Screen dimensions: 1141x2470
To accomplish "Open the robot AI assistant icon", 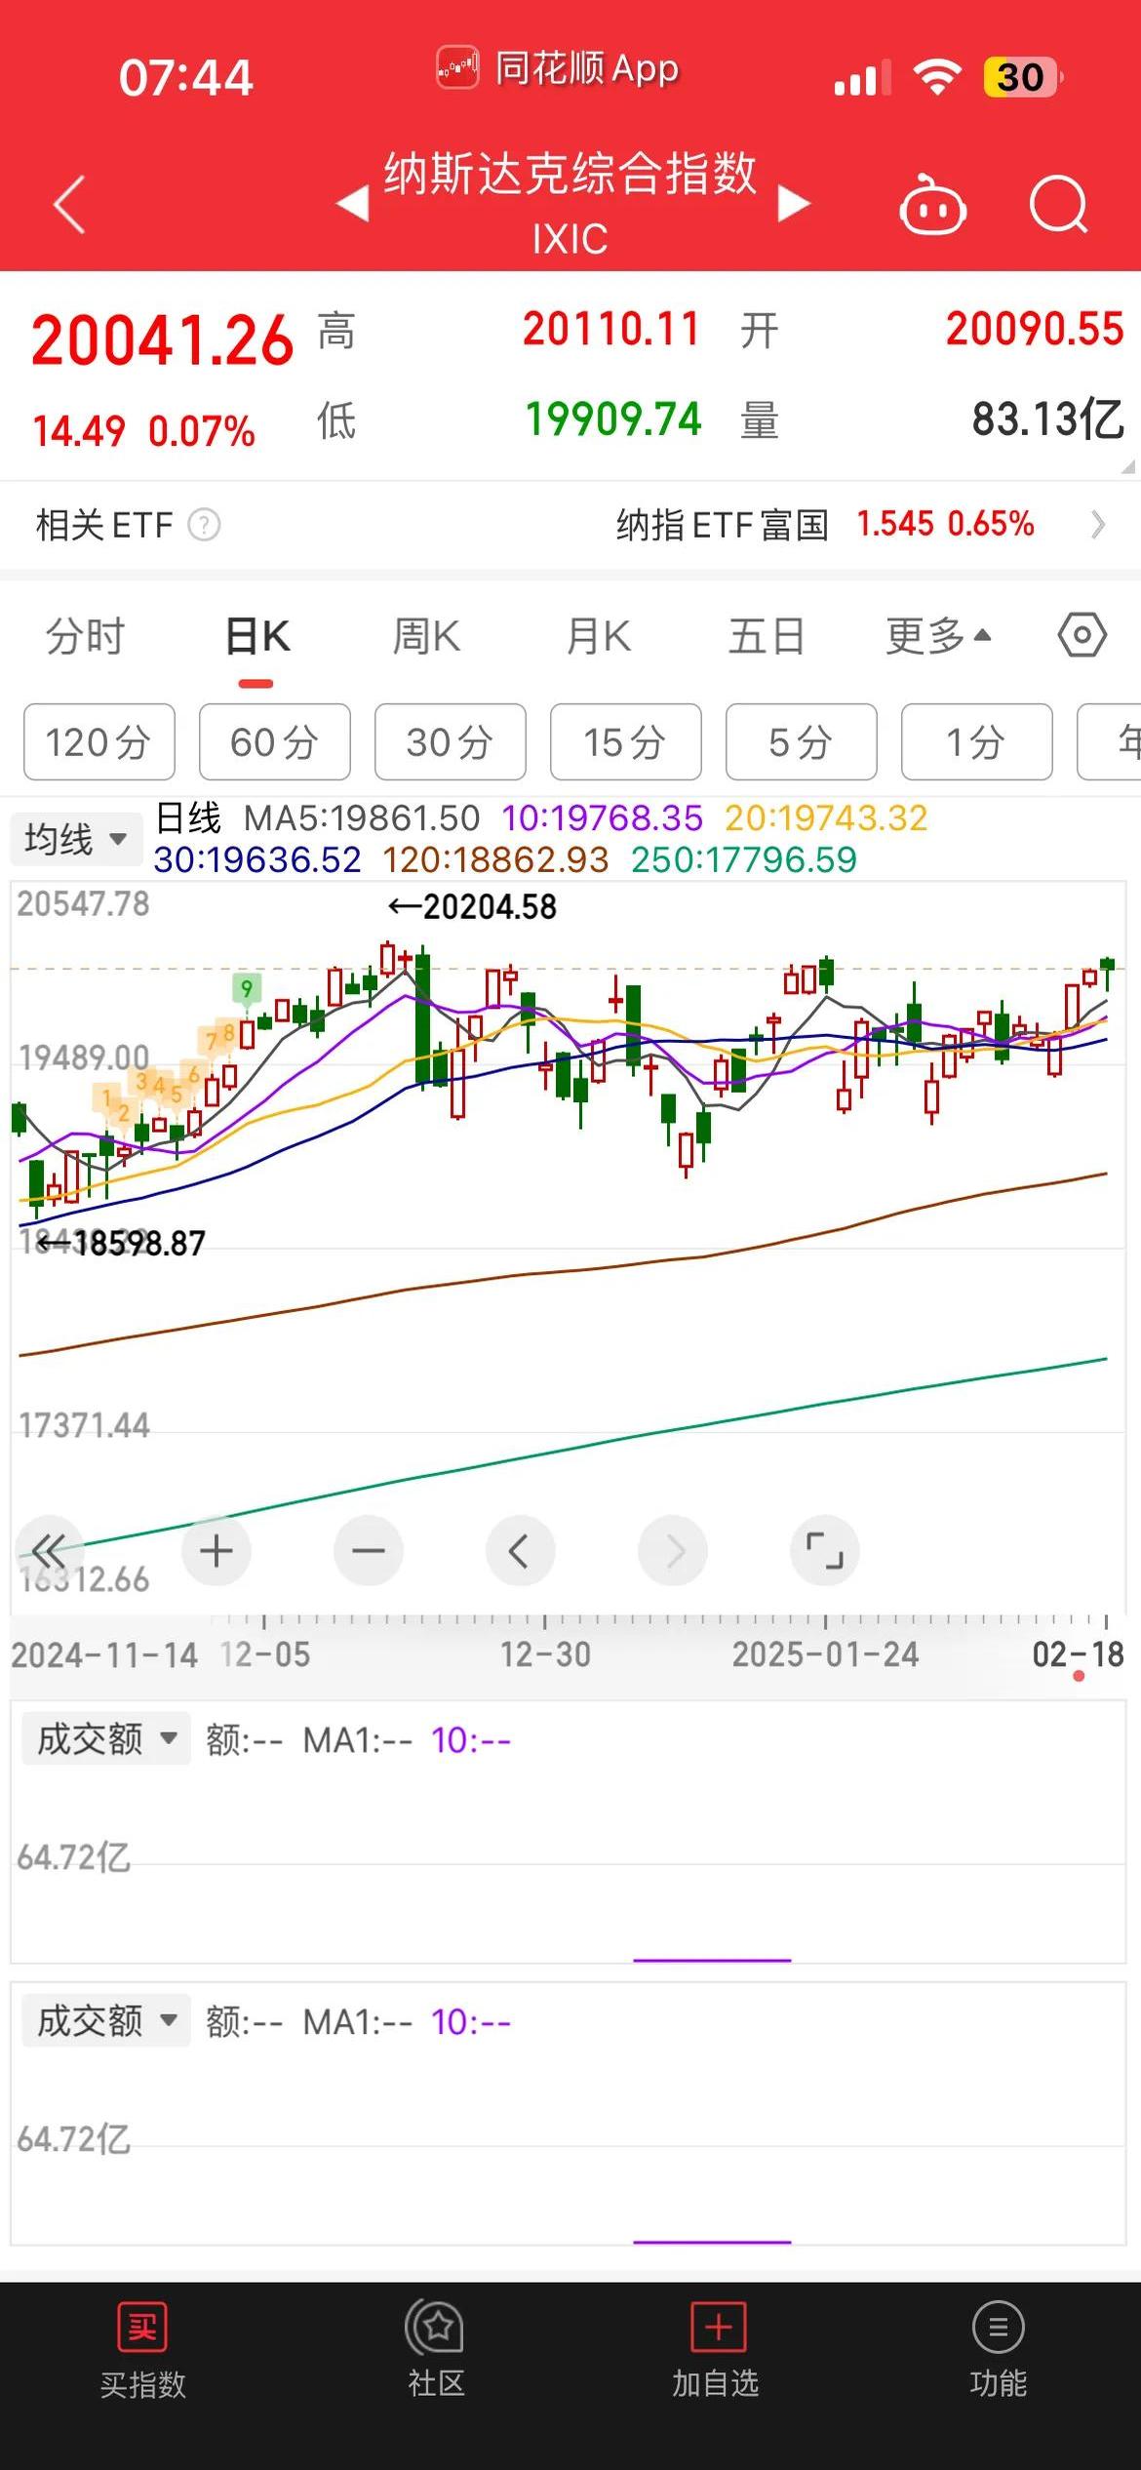I will pyautogui.click(x=931, y=206).
